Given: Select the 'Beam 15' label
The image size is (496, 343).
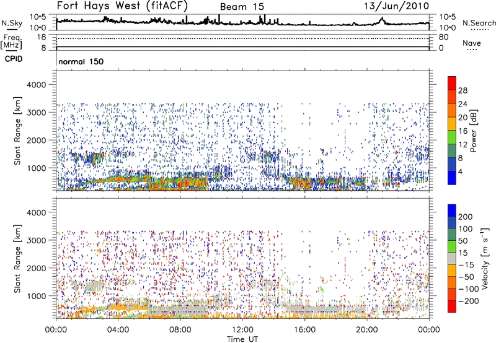Looking at the screenshot, I should [242, 7].
